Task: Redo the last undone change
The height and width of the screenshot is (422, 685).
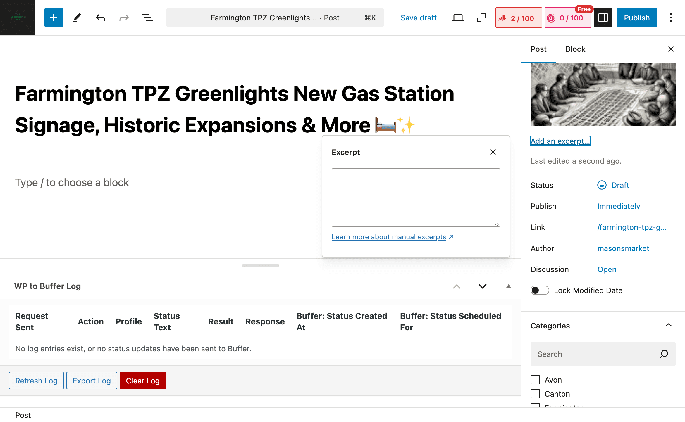Action: tap(124, 18)
